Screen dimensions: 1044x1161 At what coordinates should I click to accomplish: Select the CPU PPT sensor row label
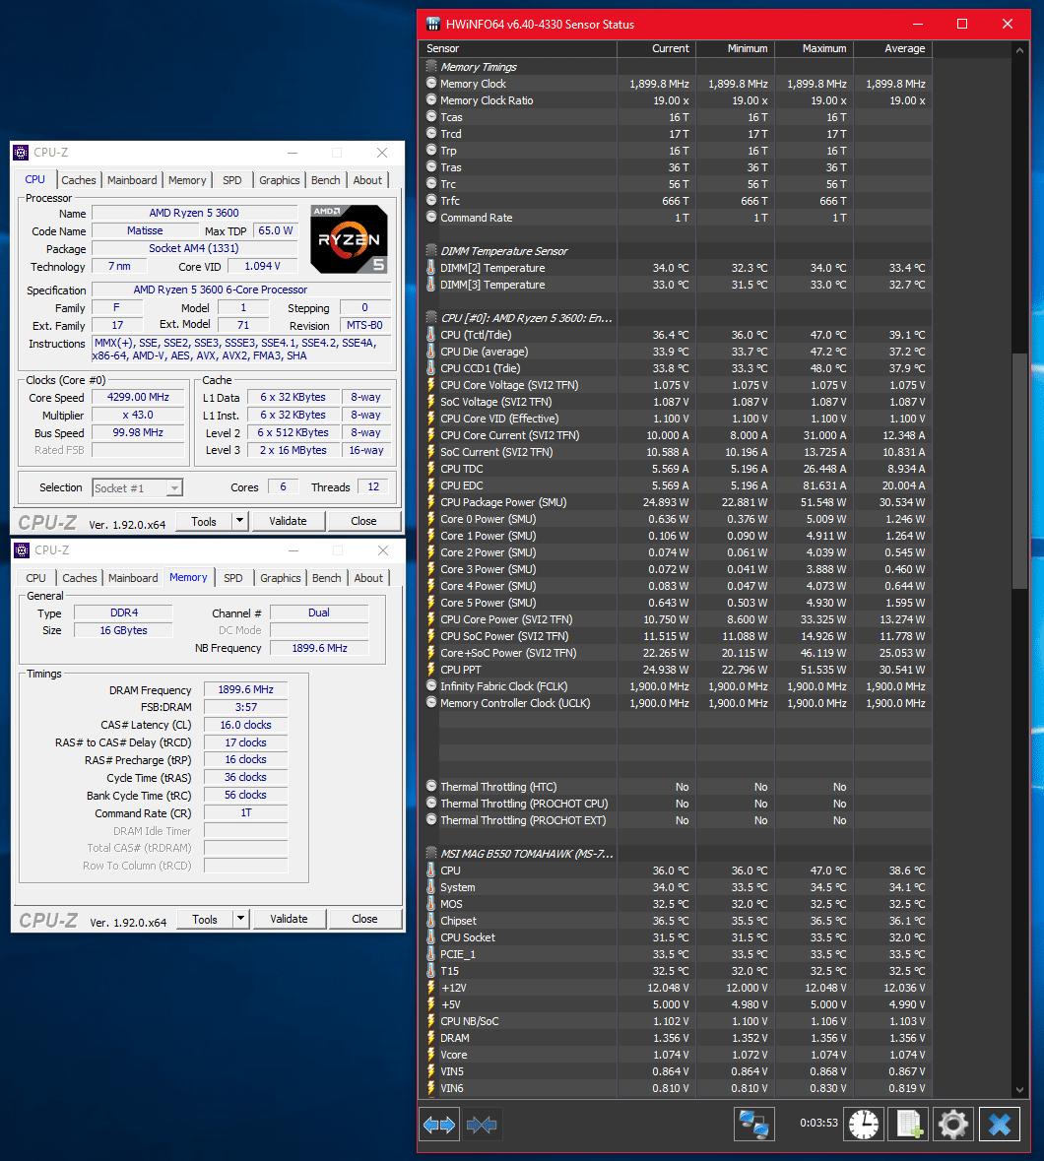click(461, 670)
